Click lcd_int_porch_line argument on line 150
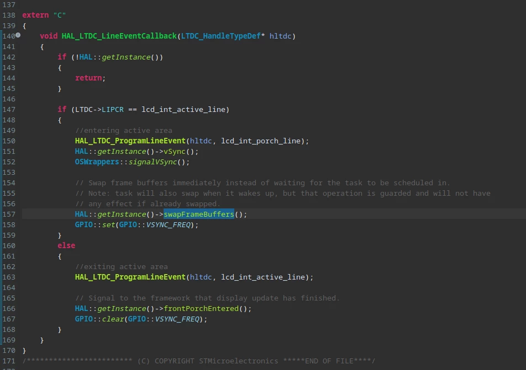This screenshot has height=370, width=526. 261,141
